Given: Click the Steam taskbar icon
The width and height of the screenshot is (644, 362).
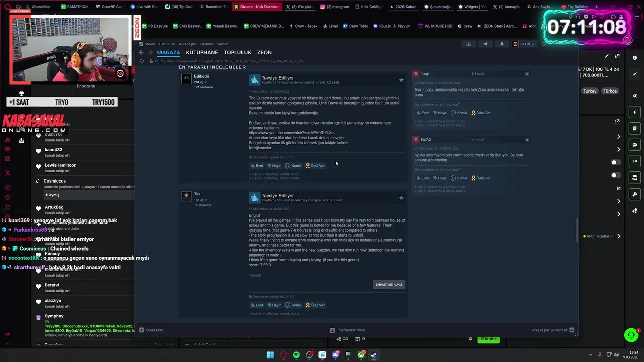Looking at the screenshot, I should click(374, 355).
